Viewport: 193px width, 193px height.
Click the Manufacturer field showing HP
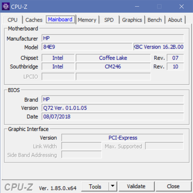point(113,38)
